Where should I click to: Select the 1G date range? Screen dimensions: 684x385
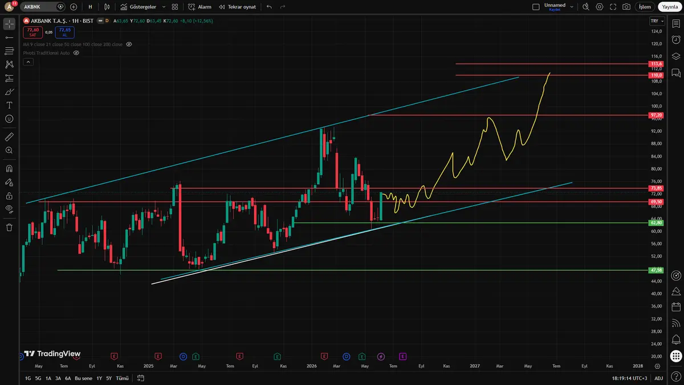click(28, 378)
